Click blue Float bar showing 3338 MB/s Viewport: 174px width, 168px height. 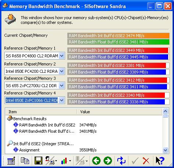(118, 102)
